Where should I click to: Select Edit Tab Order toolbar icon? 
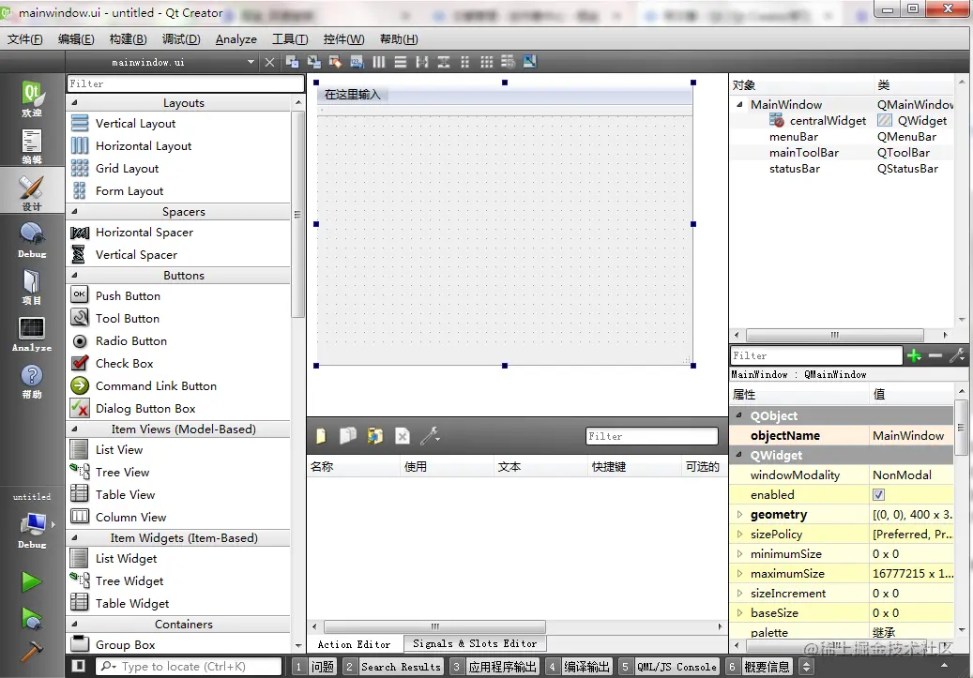click(357, 61)
